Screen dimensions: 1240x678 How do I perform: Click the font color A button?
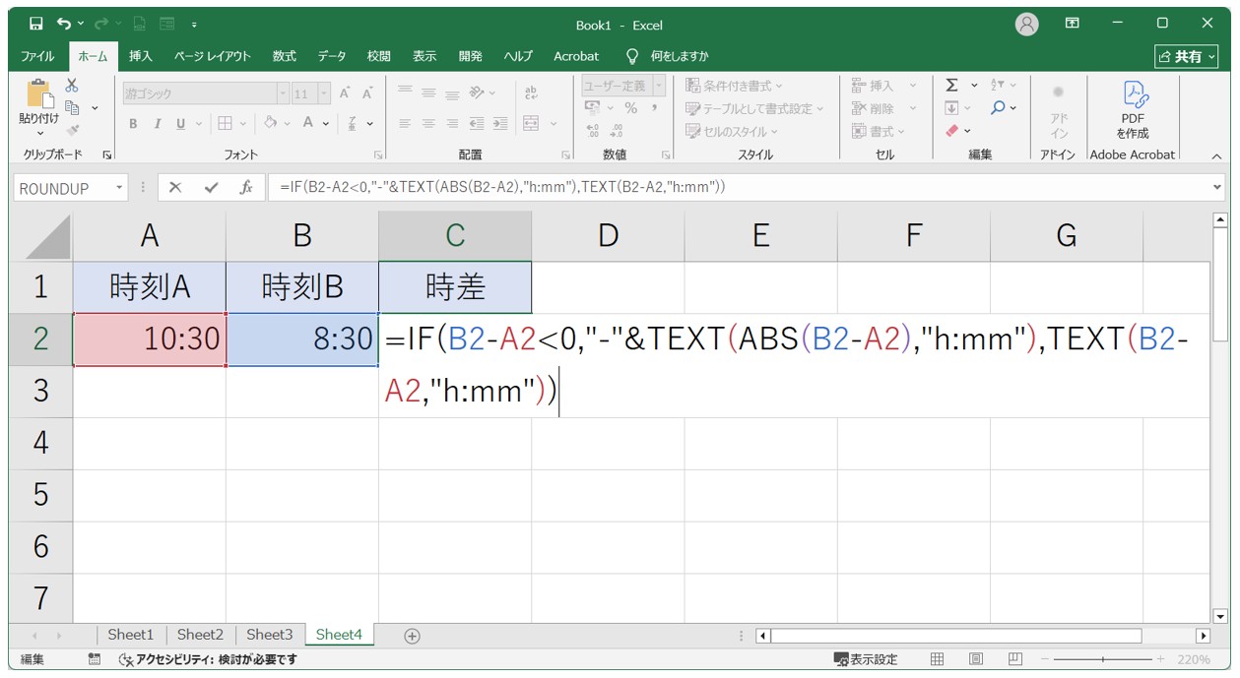(x=308, y=124)
